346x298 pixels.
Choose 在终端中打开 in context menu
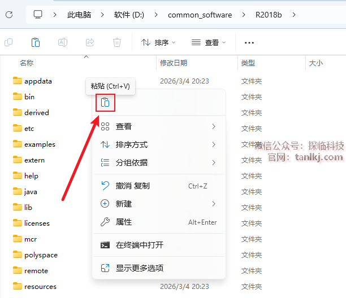click(x=159, y=245)
